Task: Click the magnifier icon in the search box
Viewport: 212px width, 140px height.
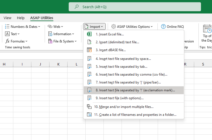Action: [x=77, y=6]
